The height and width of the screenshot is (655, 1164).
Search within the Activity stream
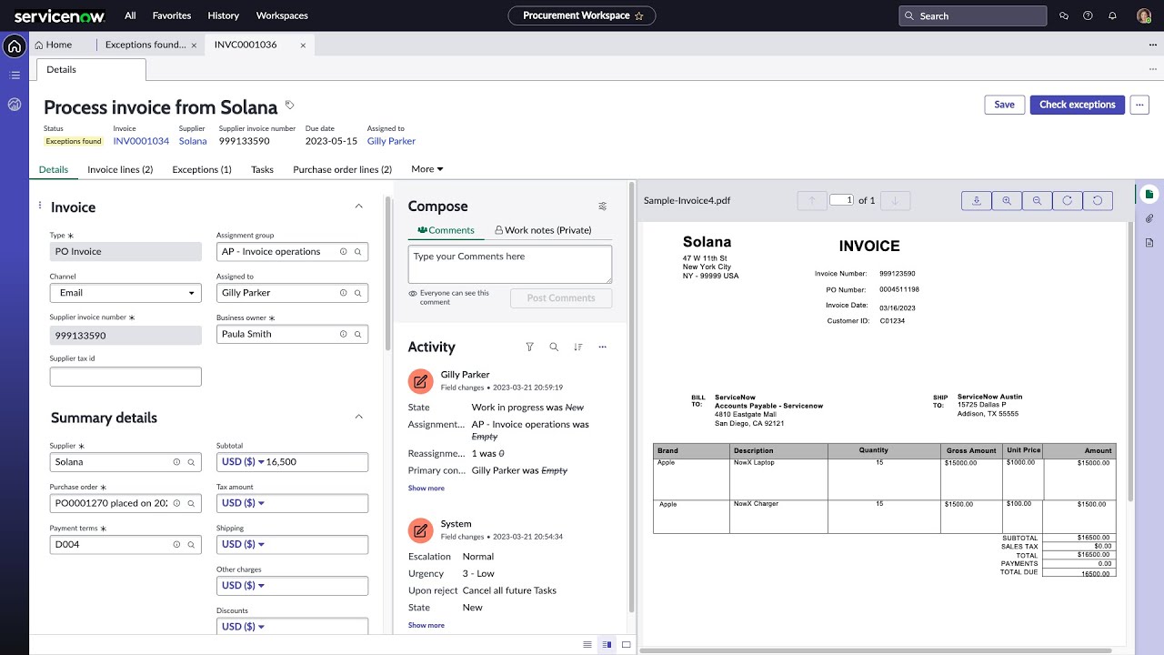[555, 347]
